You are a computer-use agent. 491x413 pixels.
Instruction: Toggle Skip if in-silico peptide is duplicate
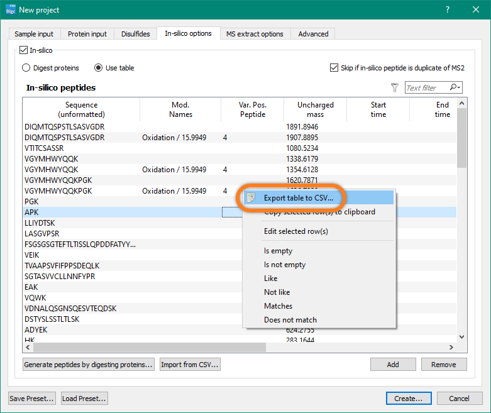(x=334, y=68)
